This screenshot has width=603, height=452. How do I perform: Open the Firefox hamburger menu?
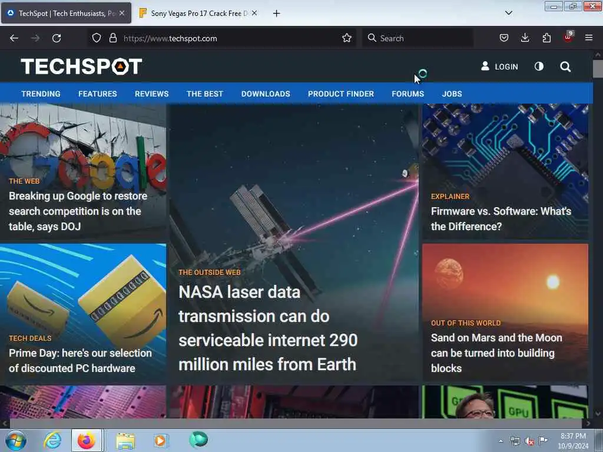[588, 38]
